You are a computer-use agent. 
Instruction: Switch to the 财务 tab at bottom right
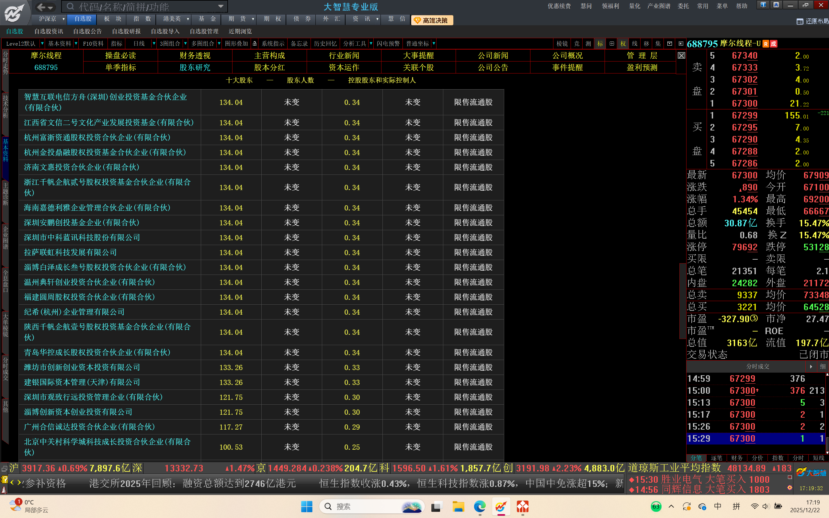point(737,458)
